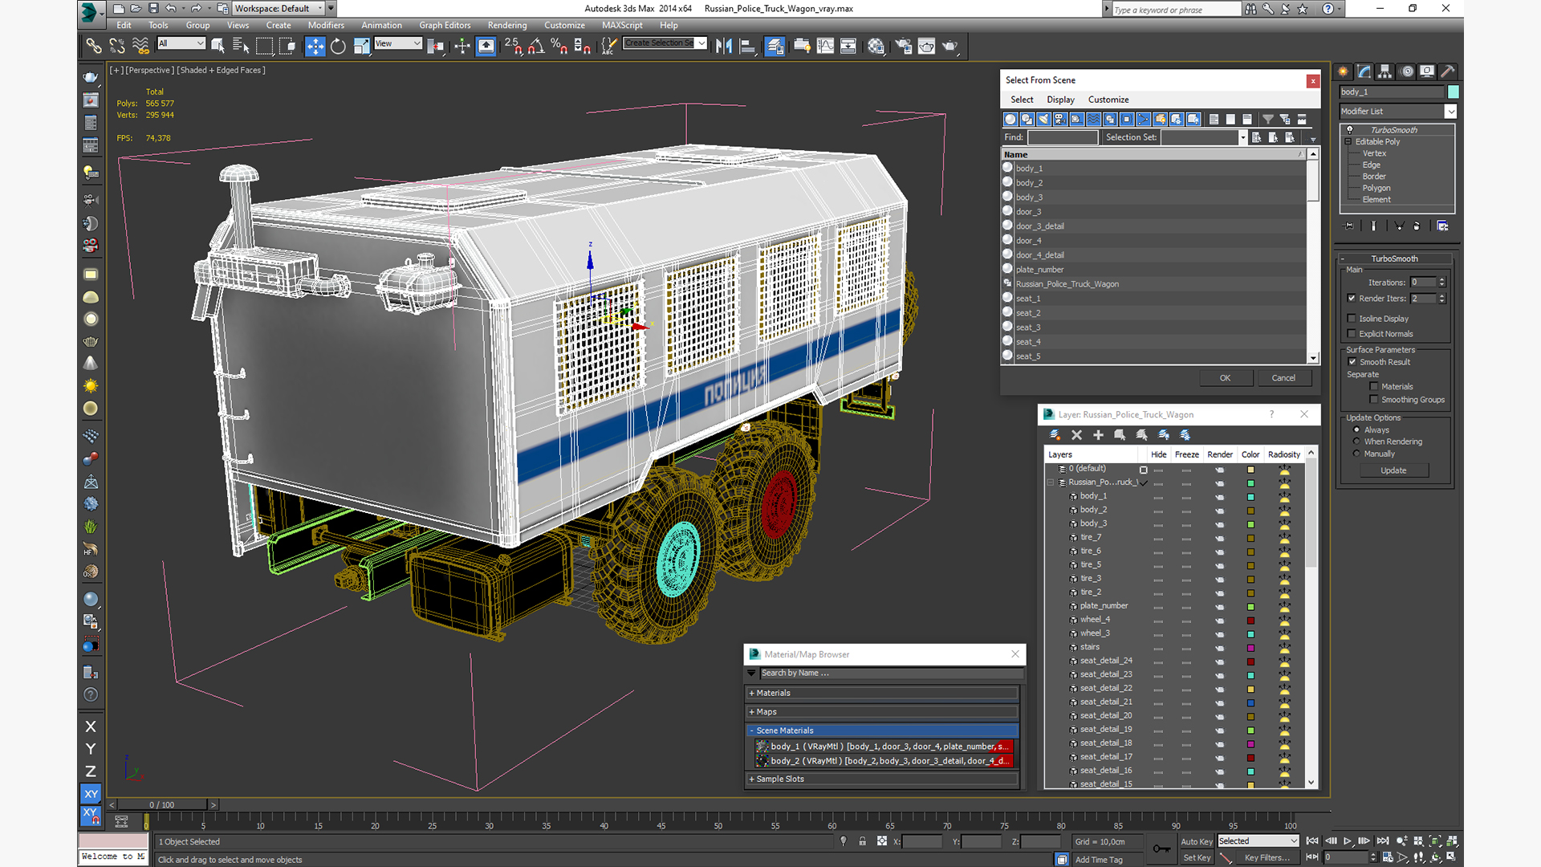Check Separate by Materials checkbox
The image size is (1541, 867).
coord(1374,387)
